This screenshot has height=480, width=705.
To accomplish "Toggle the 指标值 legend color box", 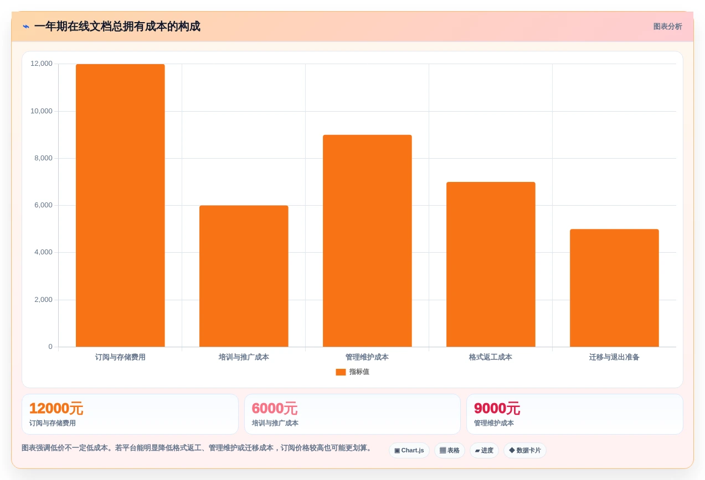I will pyautogui.click(x=341, y=372).
